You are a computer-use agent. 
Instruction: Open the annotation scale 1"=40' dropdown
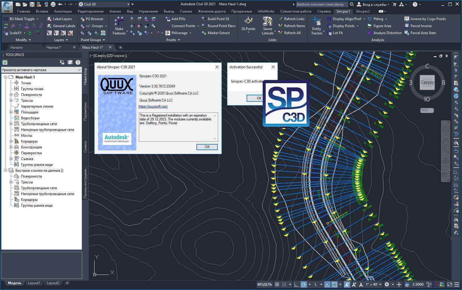point(374,284)
